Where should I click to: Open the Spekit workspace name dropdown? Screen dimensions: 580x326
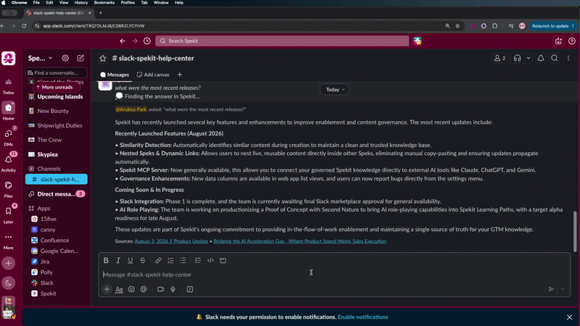[x=41, y=58]
